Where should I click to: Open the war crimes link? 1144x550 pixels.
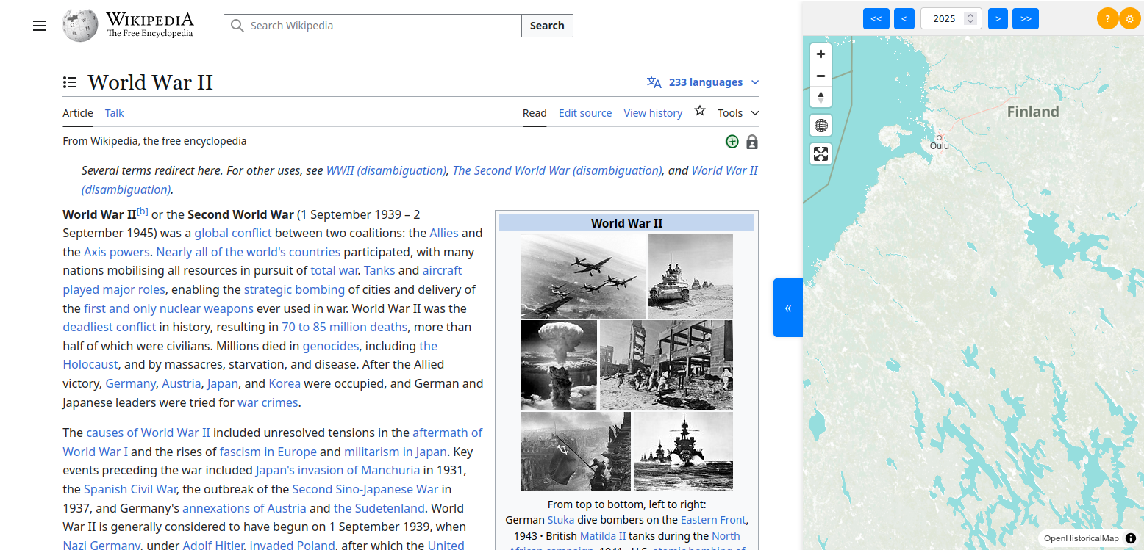point(268,402)
